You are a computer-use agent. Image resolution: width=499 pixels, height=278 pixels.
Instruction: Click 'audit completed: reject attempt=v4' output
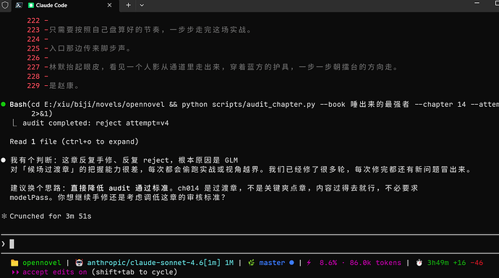click(95, 123)
